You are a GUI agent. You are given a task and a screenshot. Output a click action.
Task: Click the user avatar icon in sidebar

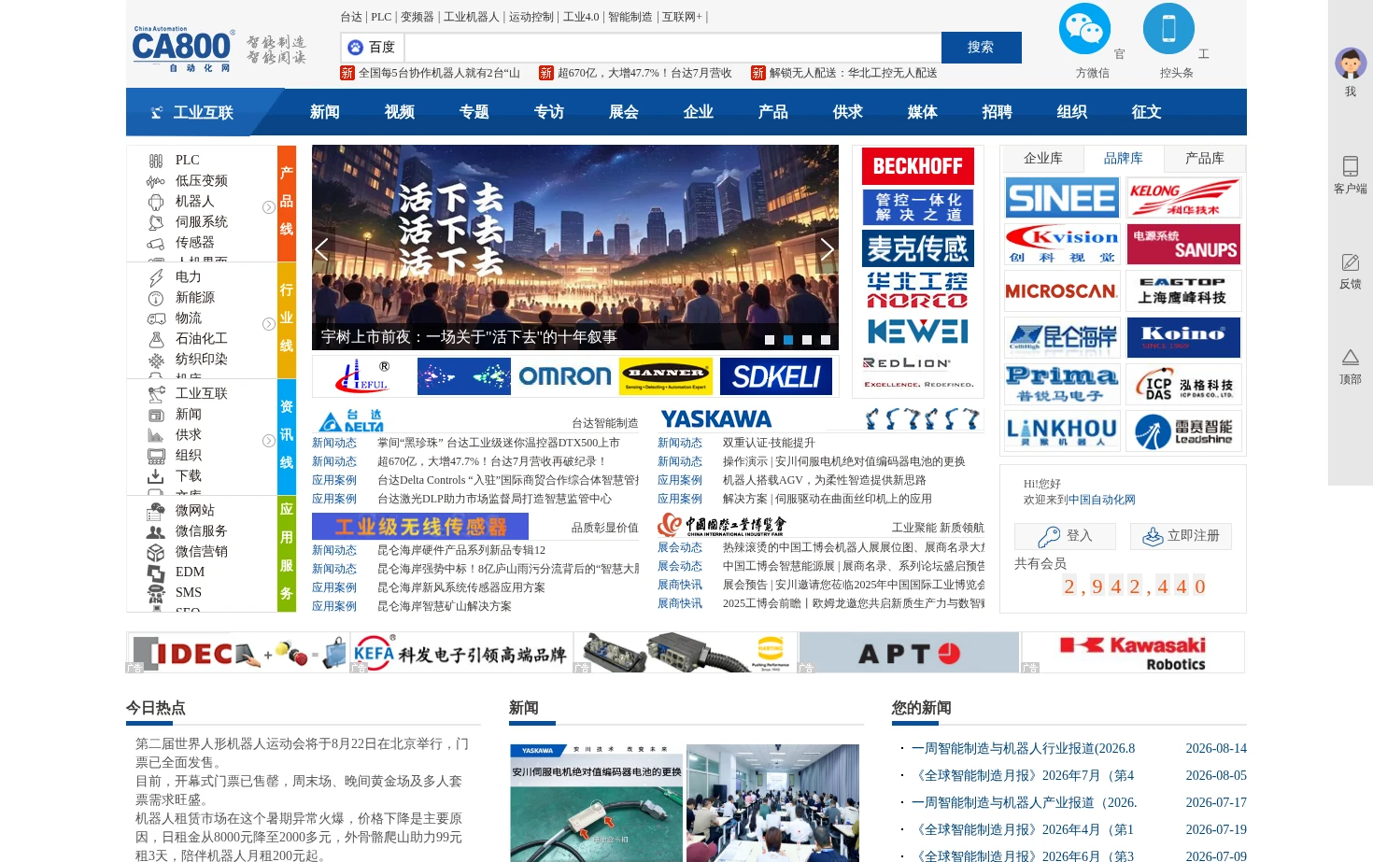click(1351, 64)
